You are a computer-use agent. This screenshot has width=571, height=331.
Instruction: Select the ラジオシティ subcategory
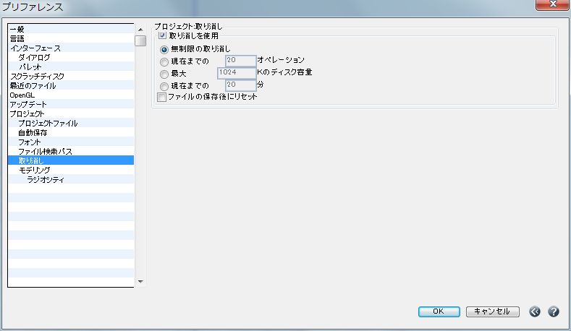[71, 180]
